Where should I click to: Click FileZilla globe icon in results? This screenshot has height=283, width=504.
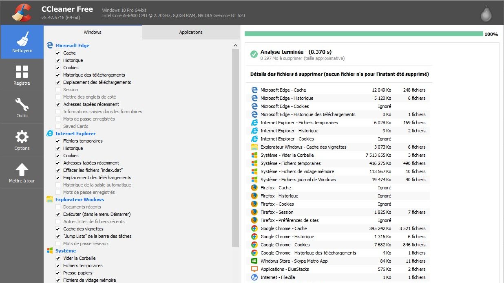[254, 277]
